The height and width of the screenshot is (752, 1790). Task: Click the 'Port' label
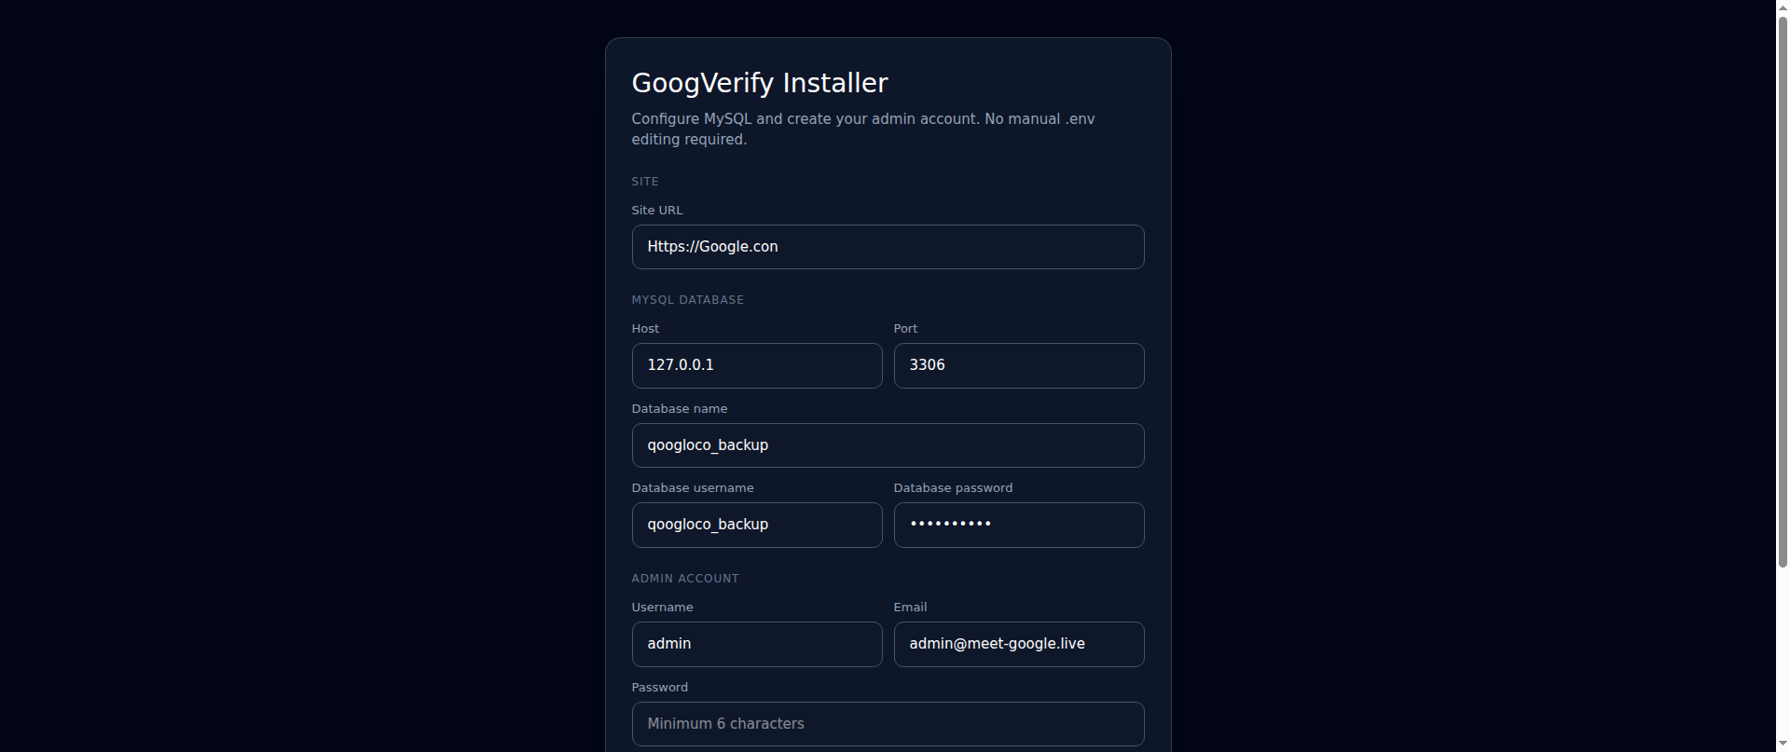point(905,328)
